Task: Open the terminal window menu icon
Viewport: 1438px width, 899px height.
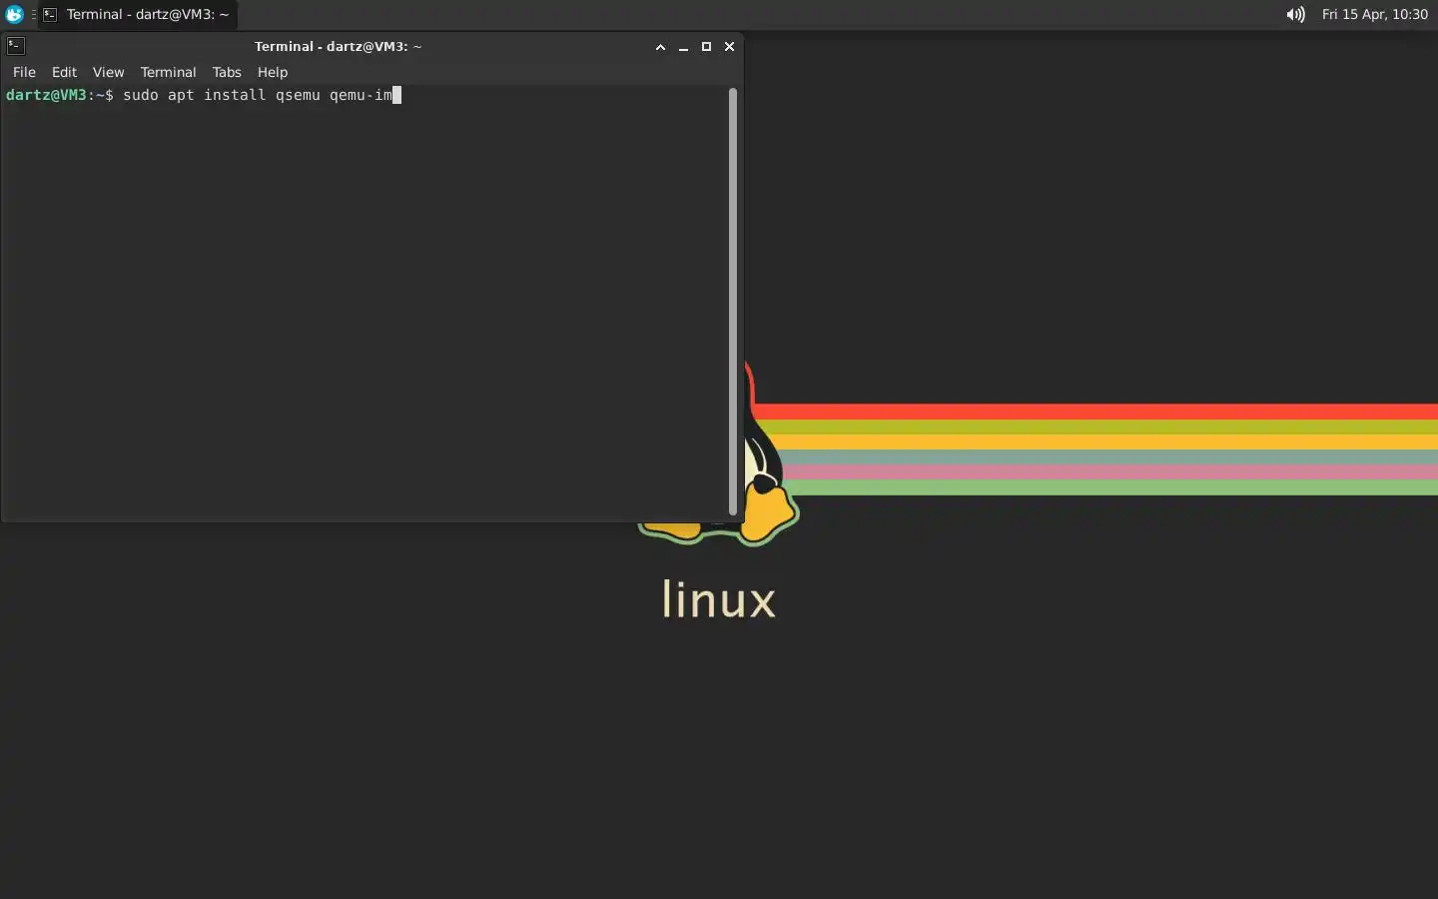Action: (15, 46)
